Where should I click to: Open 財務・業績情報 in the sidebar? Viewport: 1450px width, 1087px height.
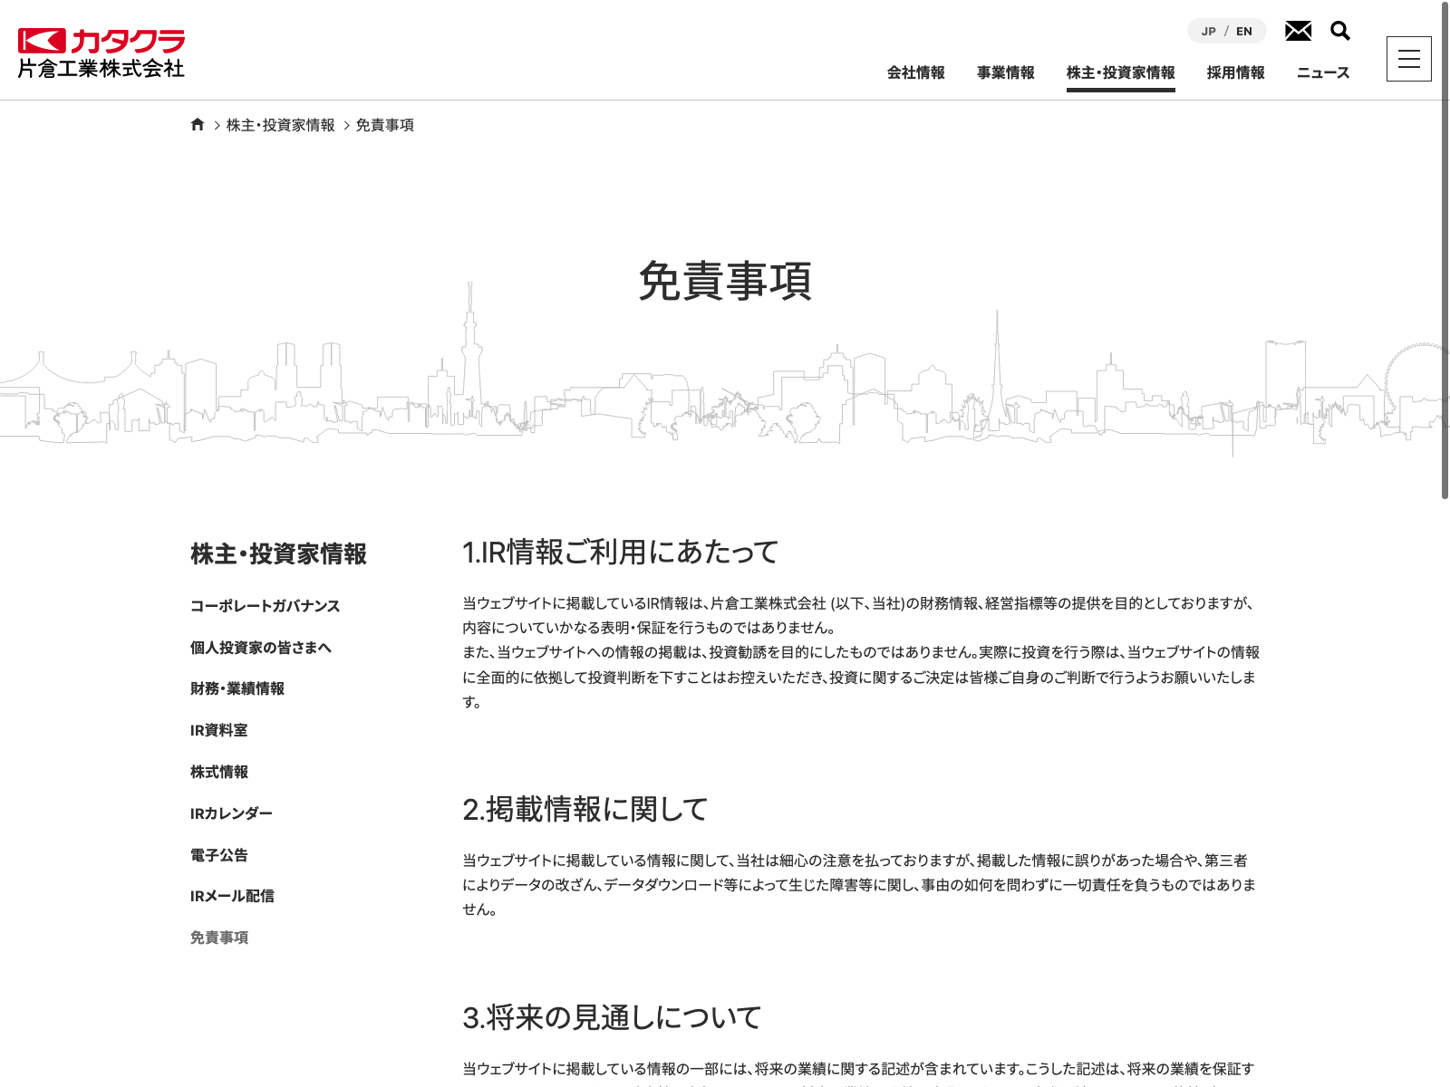(x=237, y=688)
